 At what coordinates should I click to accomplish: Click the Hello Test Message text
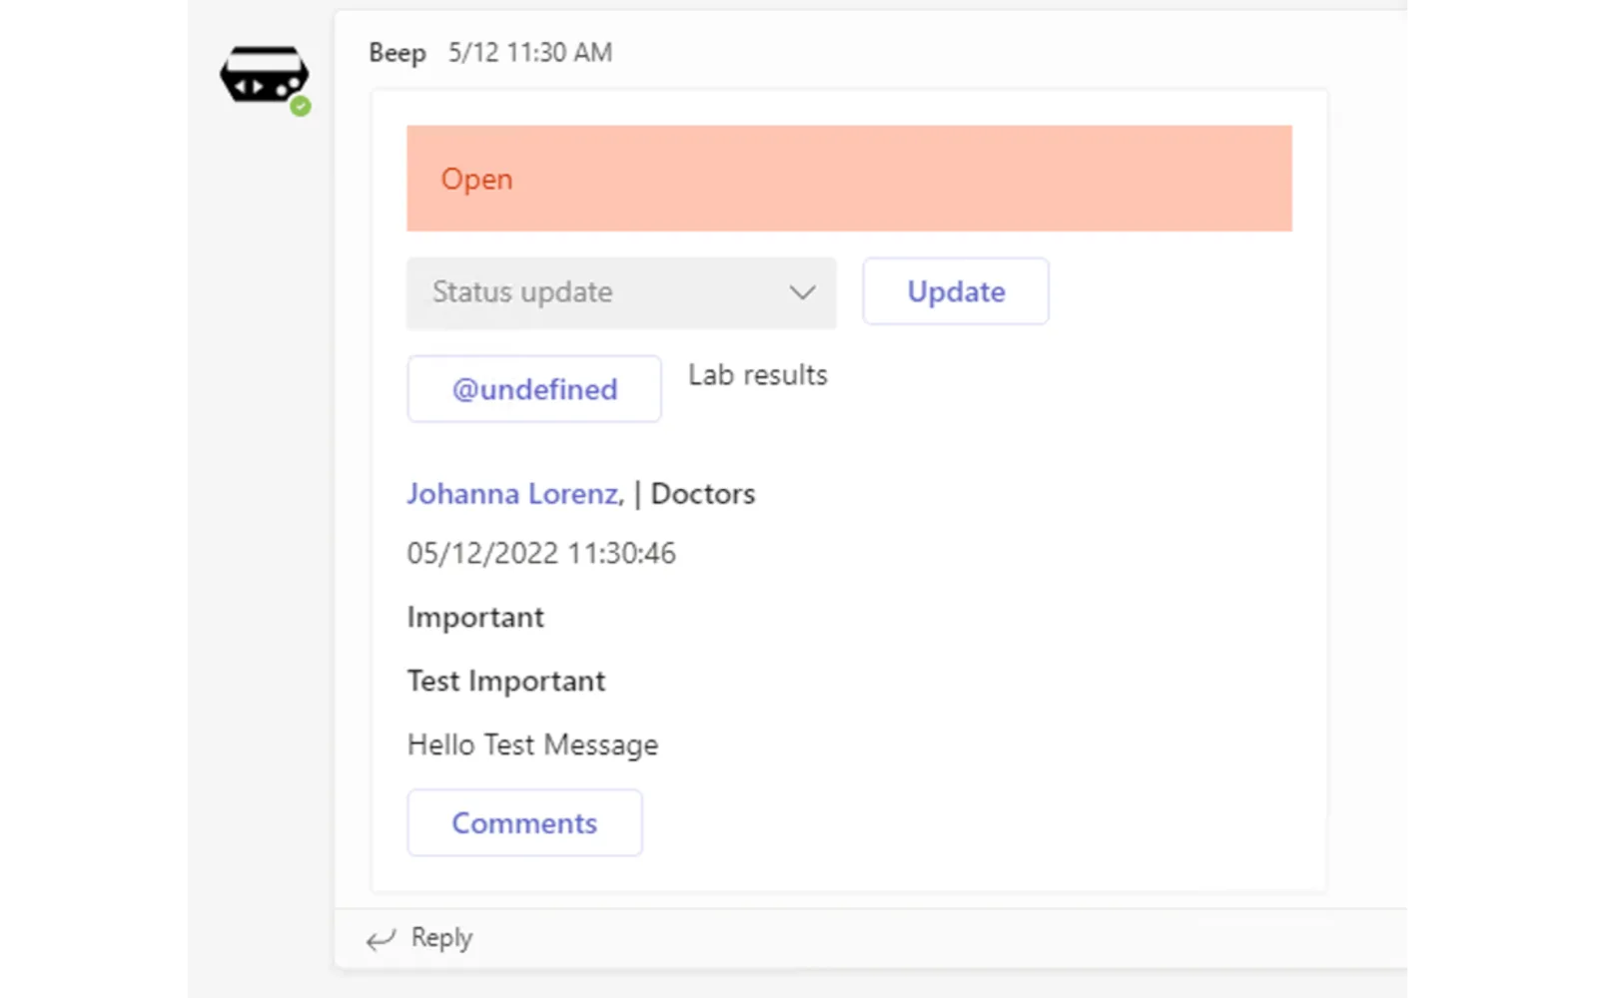click(533, 746)
